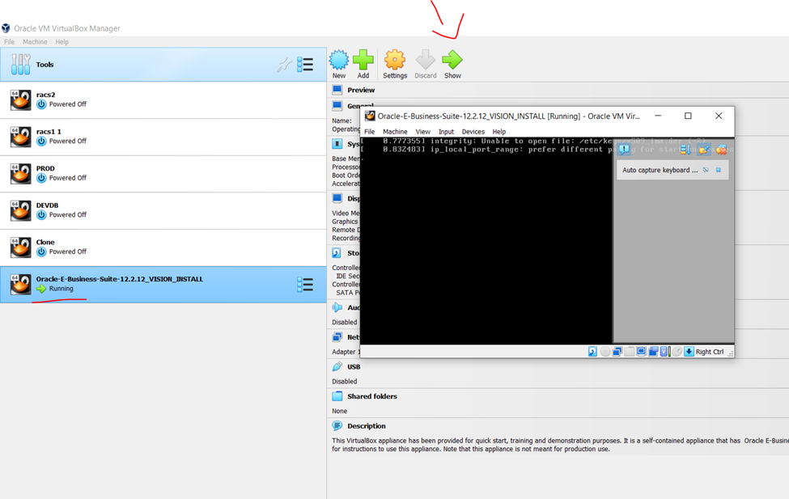Click the Description section speech-bubble icon
The image size is (789, 499).
tap(337, 426)
